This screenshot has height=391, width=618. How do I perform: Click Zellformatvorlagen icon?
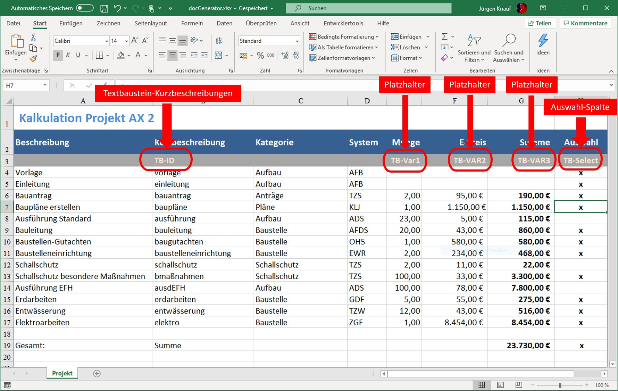[x=312, y=58]
